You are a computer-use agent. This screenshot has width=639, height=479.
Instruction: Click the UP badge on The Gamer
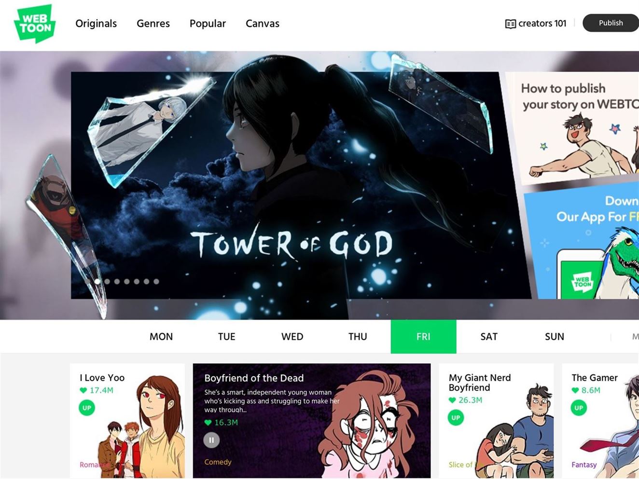(x=579, y=408)
